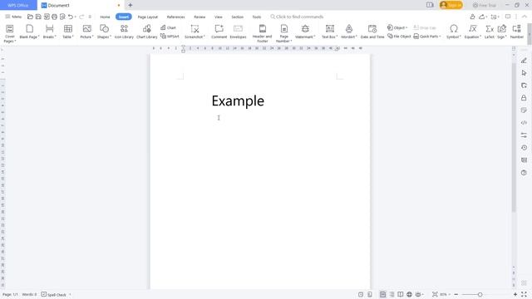
Task: Click the zoom slider handle
Action: coord(480,295)
